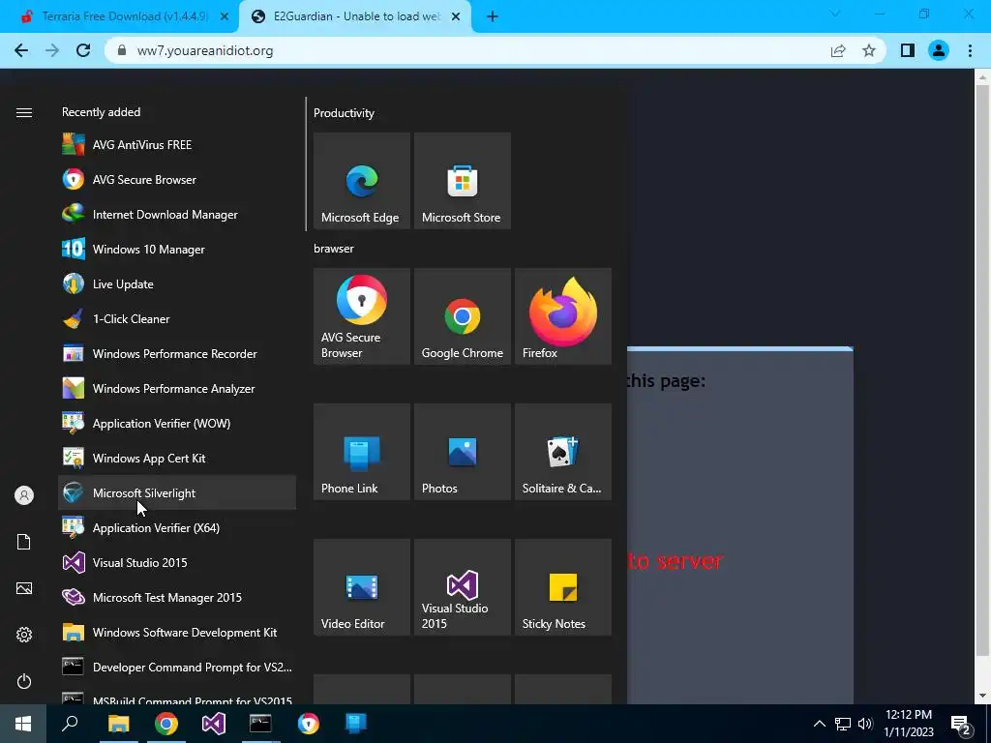Open AVG AntiVirus FREE from the app list
This screenshot has height=743, width=991.
tap(177, 145)
